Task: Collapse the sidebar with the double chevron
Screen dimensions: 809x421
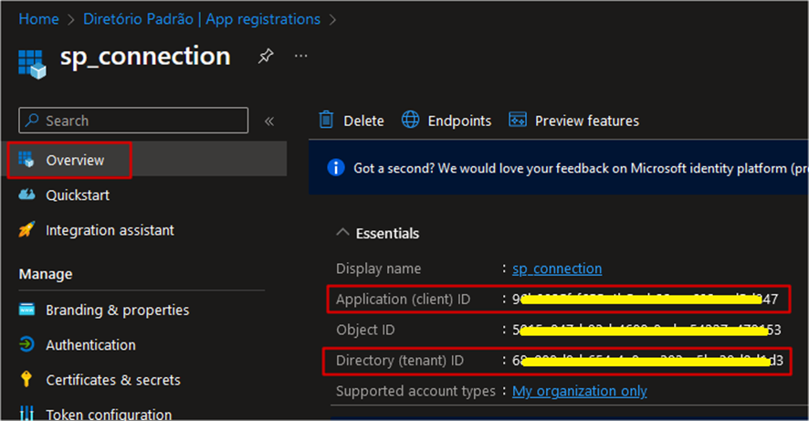Action: point(268,121)
